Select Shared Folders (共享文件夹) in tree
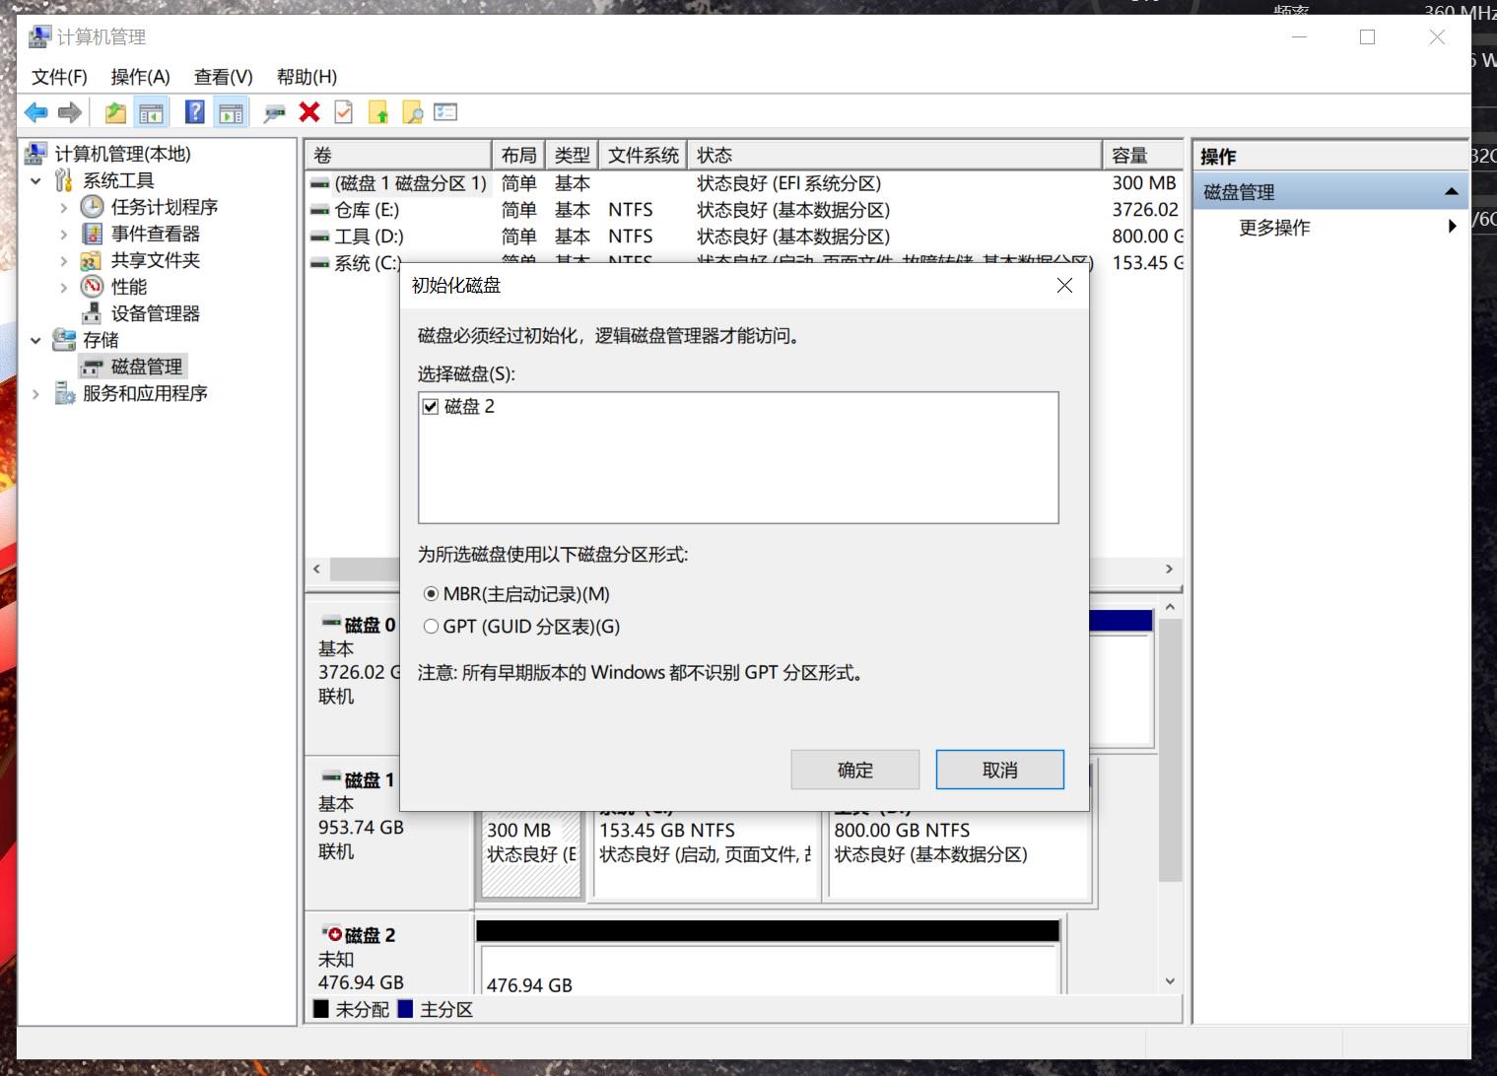This screenshot has width=1497, height=1076. click(x=155, y=260)
